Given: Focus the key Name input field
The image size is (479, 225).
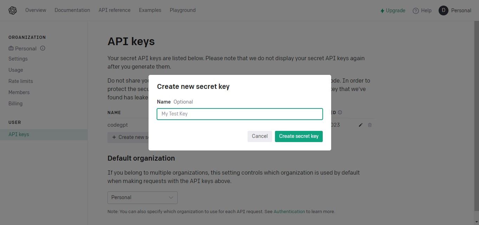Looking at the screenshot, I should coord(240,114).
